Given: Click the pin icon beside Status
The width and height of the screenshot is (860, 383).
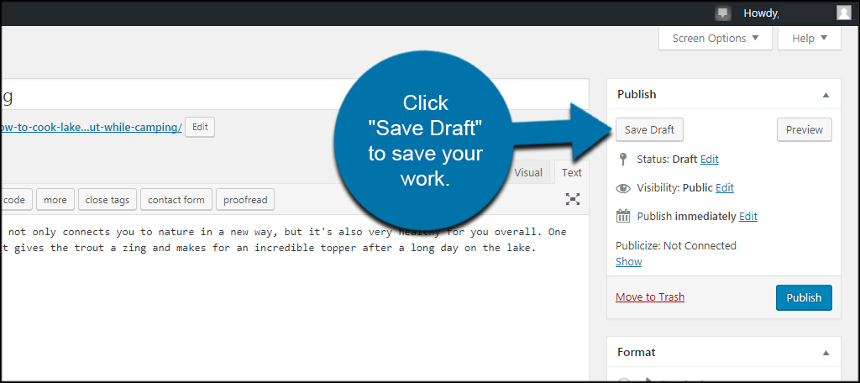Looking at the screenshot, I should point(622,159).
